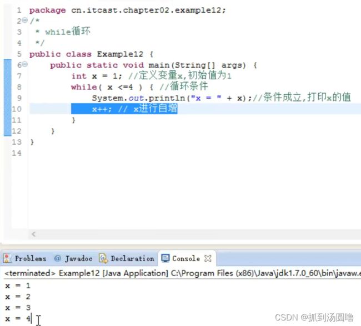Click console output line 'x = 3'
The height and width of the screenshot is (326, 361).
[x=18, y=308]
